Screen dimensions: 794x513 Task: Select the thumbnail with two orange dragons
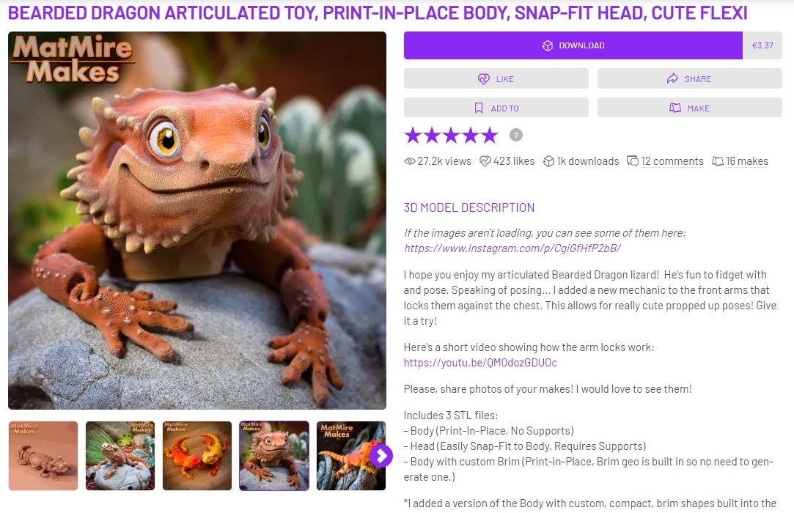coord(197,456)
